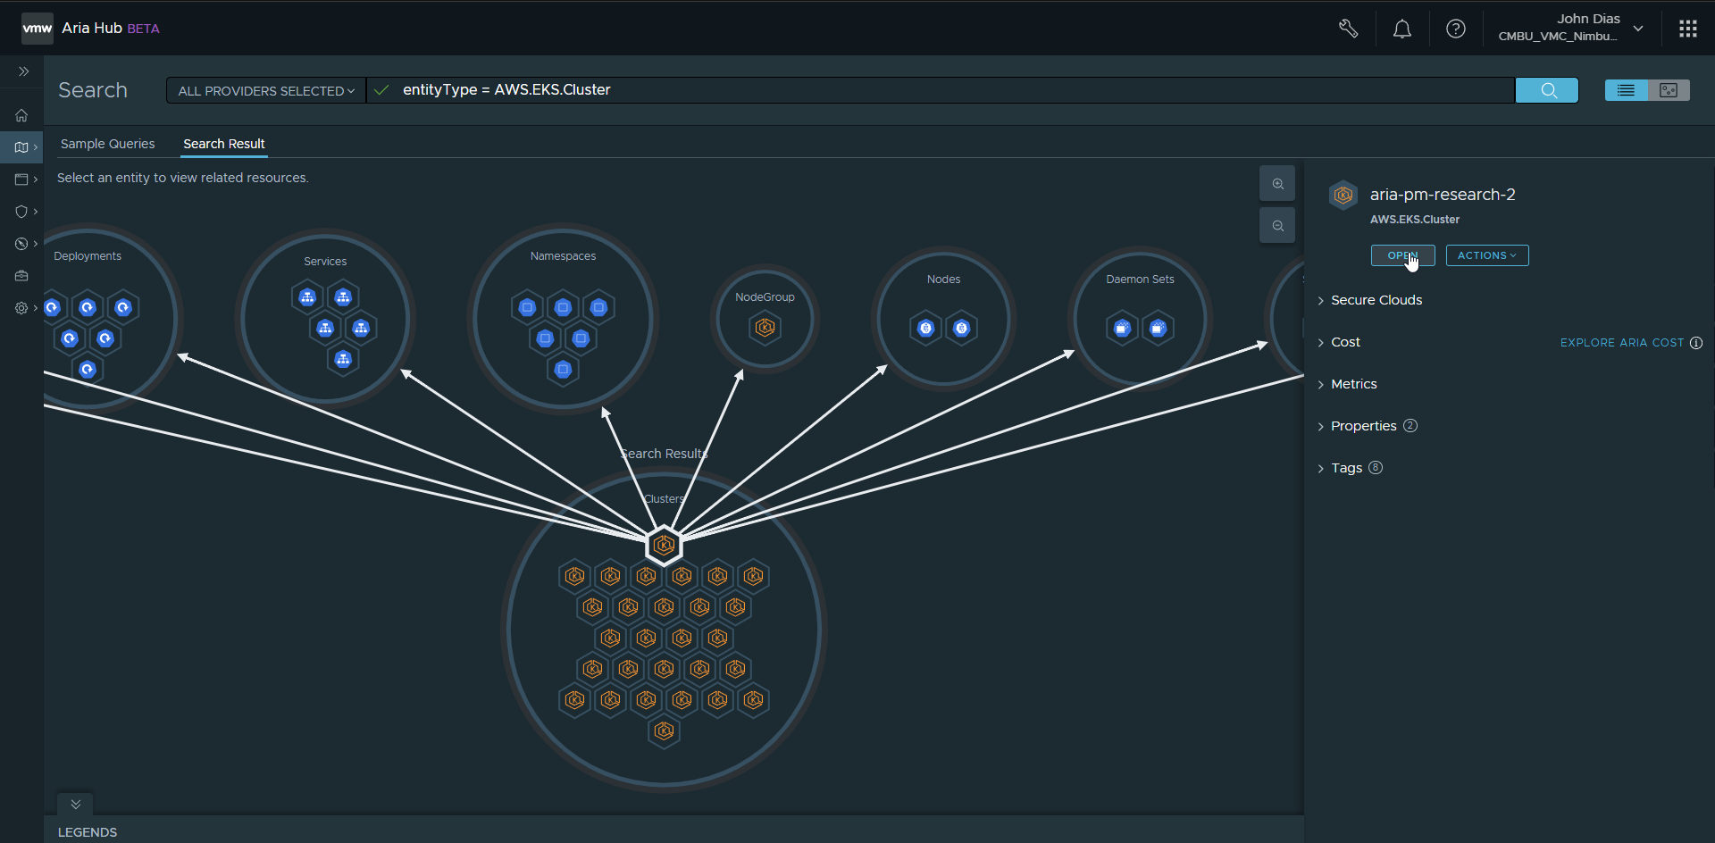Open the wrench tools icon in header
1715x843 pixels.
(x=1348, y=29)
